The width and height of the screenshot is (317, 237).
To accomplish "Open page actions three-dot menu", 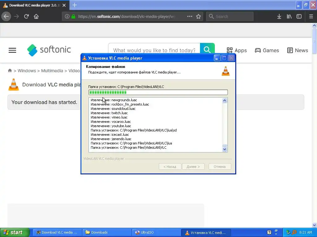I will click(190, 17).
